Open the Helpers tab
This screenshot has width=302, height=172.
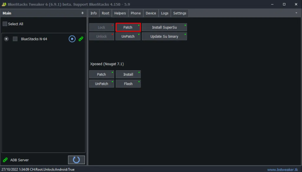pos(120,13)
